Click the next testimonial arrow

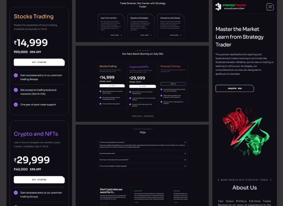(106, 204)
